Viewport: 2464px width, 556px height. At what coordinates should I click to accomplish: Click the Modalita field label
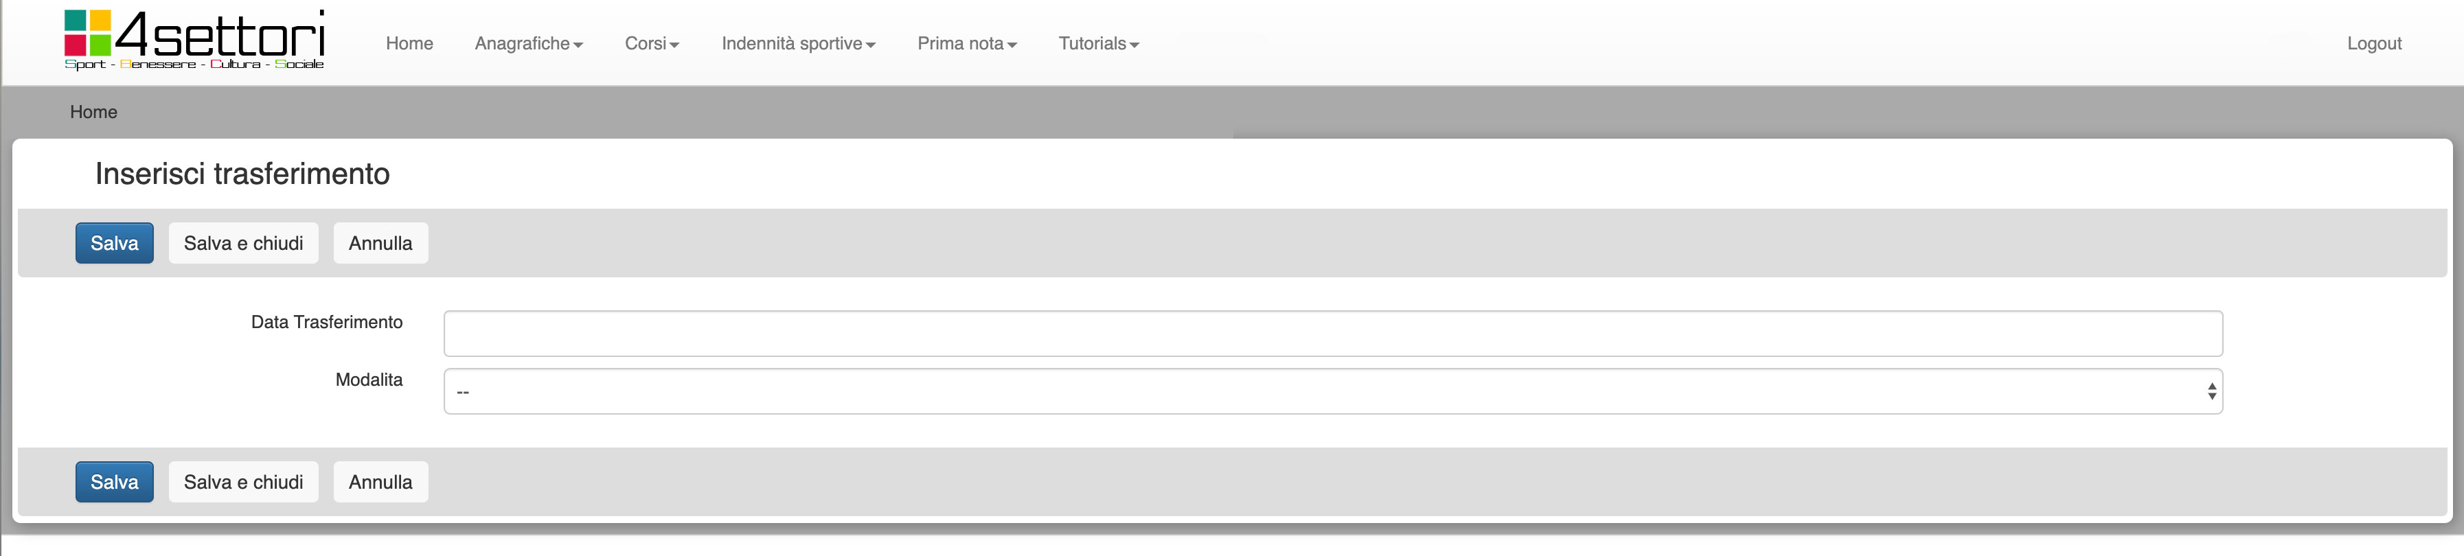[x=368, y=380]
